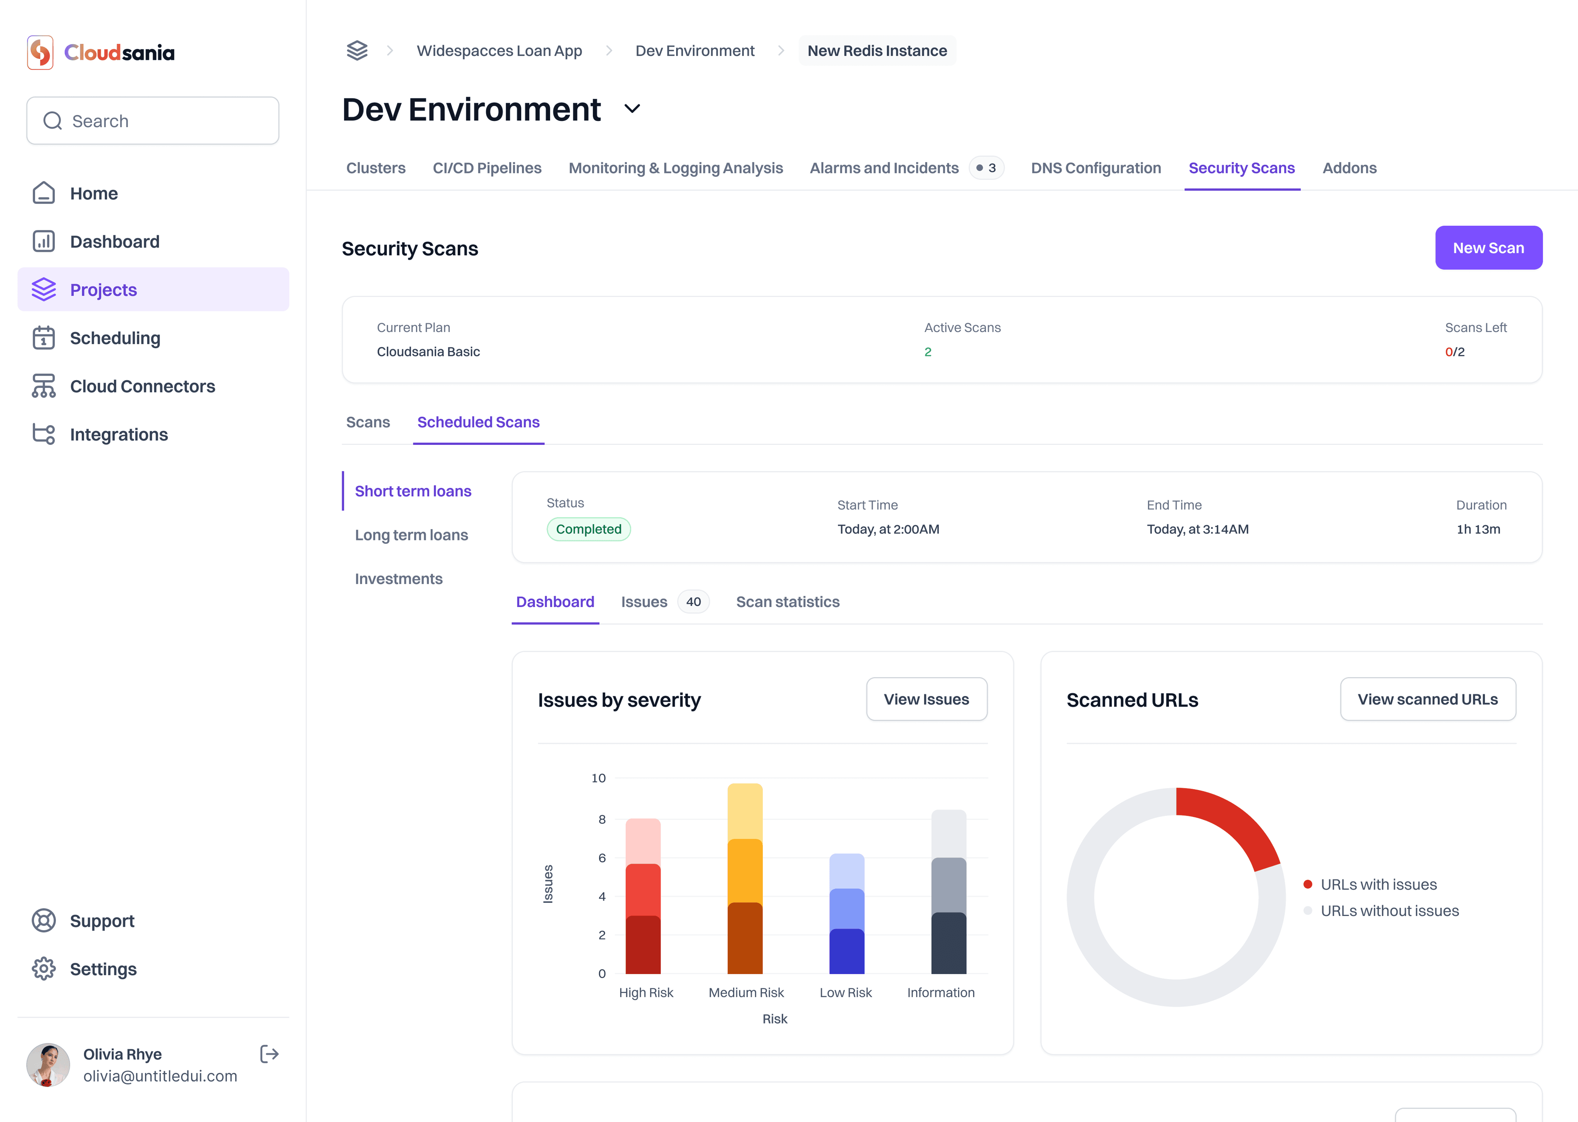Click the Integrations icon in sidebar
The image size is (1578, 1122).
coord(44,434)
